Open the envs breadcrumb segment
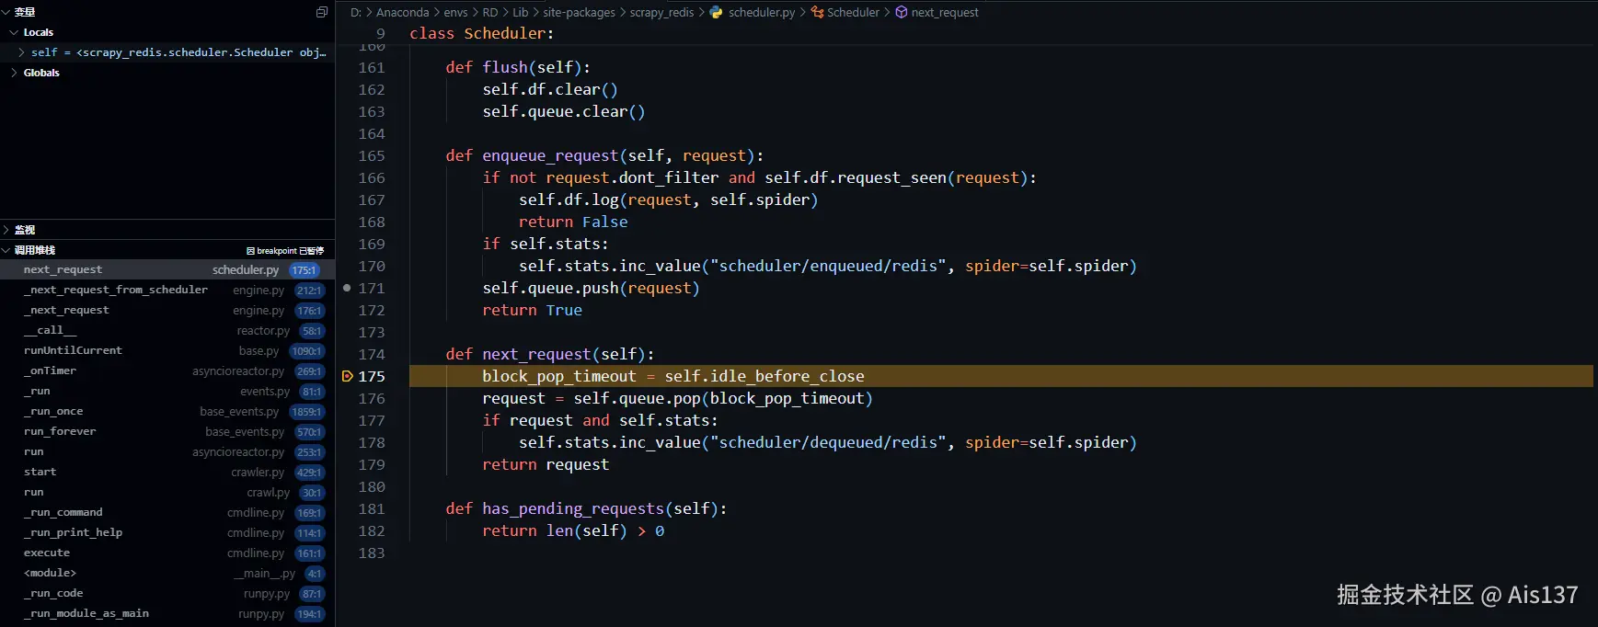1598x627 pixels. coord(455,12)
